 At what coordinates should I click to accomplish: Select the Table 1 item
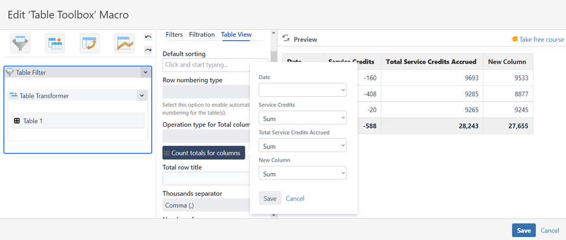(x=78, y=121)
